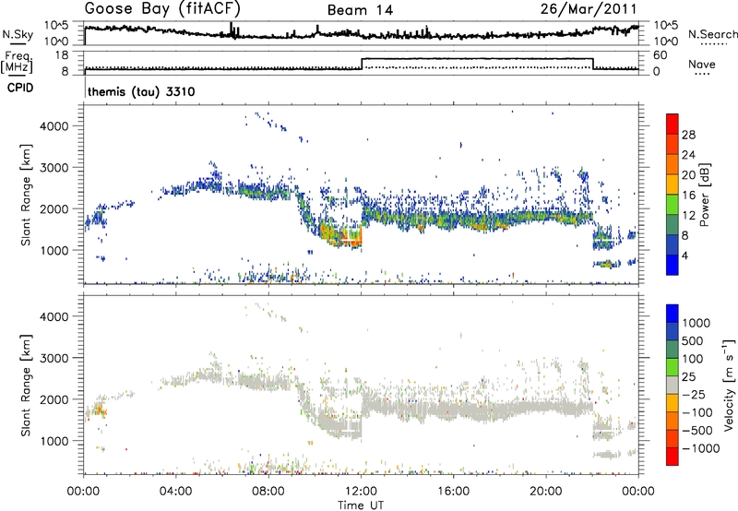Pick the red Power swatch above 28
The width and height of the screenshot is (738, 511).
[x=673, y=124]
